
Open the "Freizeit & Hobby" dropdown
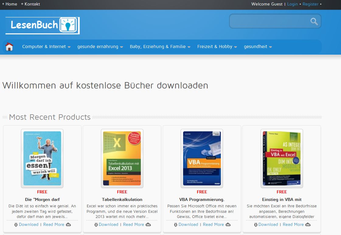click(215, 47)
